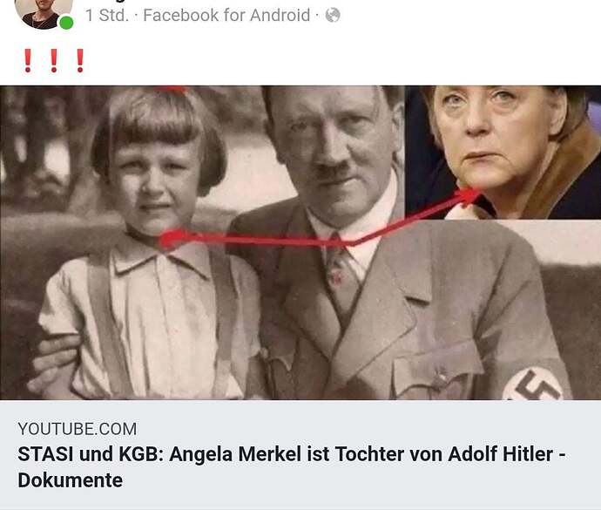This screenshot has height=510, width=601.
Task: Click the last red exclamation mark
Action: point(80,61)
